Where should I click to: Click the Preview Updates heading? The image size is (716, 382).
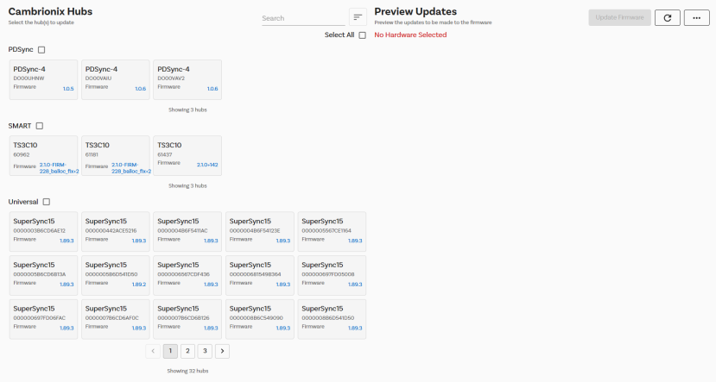click(x=415, y=12)
